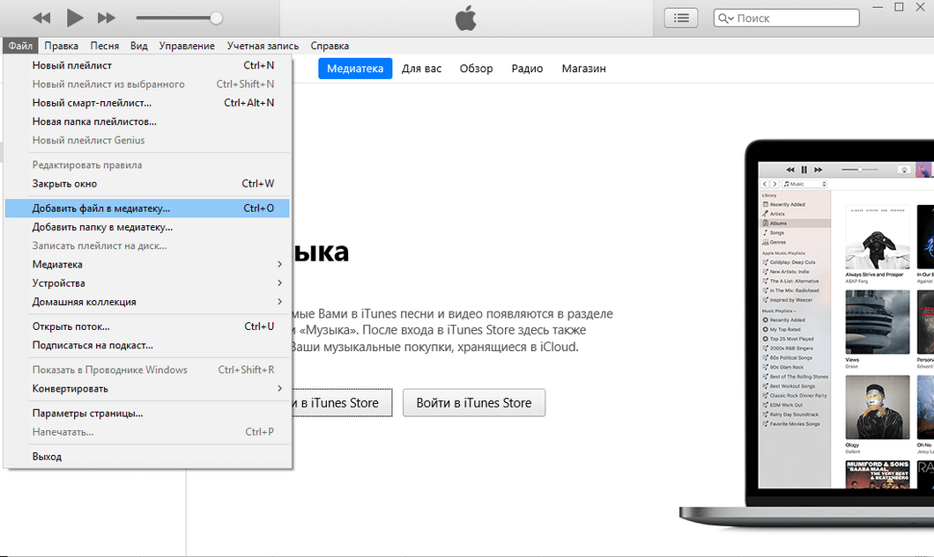Click Always Strive and Prosper album cover

tap(878, 237)
